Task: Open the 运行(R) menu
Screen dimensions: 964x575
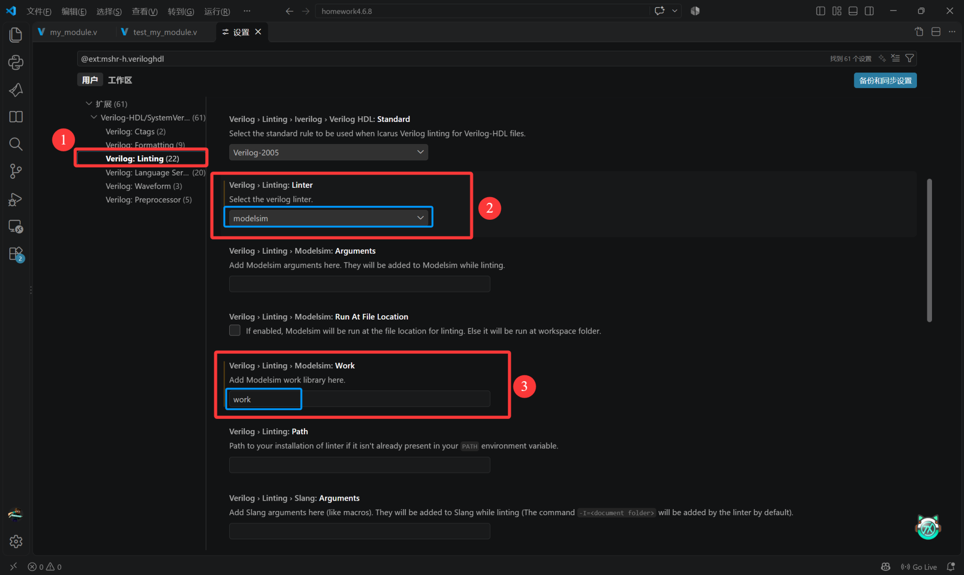Action: (x=217, y=11)
